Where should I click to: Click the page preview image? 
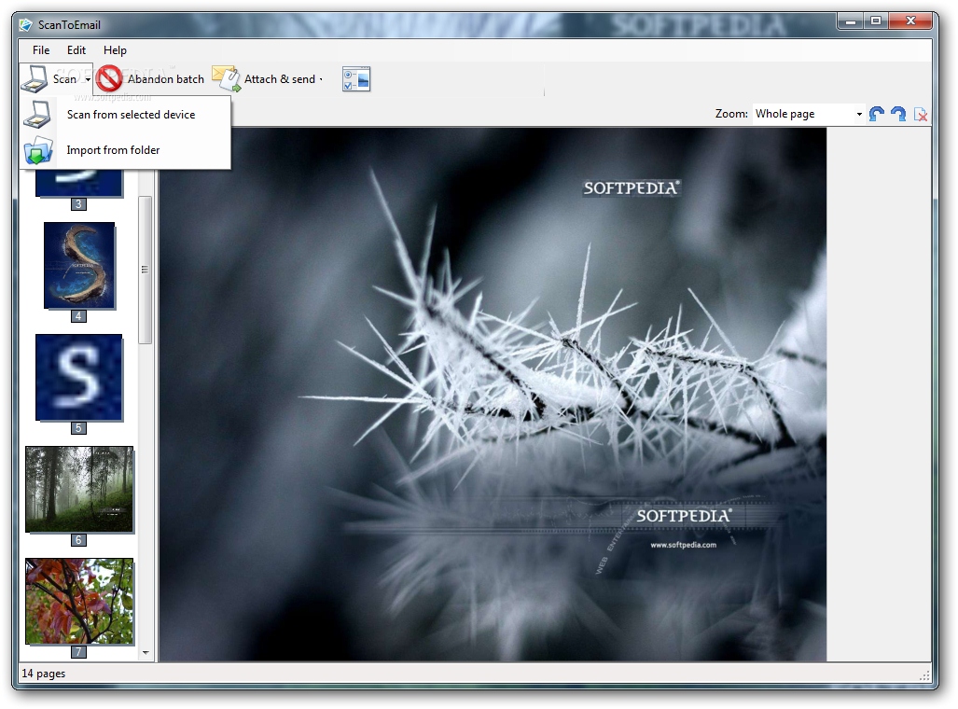click(x=493, y=395)
